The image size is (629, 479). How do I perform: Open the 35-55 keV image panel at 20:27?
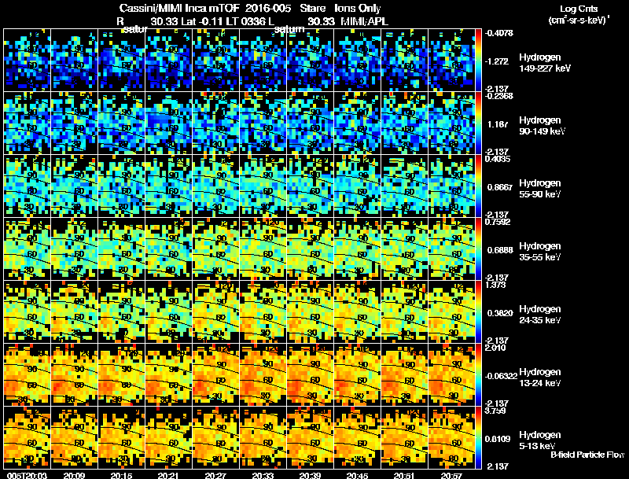215,249
